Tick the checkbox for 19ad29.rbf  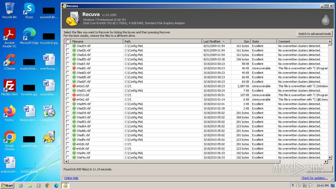pyautogui.click(x=67, y=46)
